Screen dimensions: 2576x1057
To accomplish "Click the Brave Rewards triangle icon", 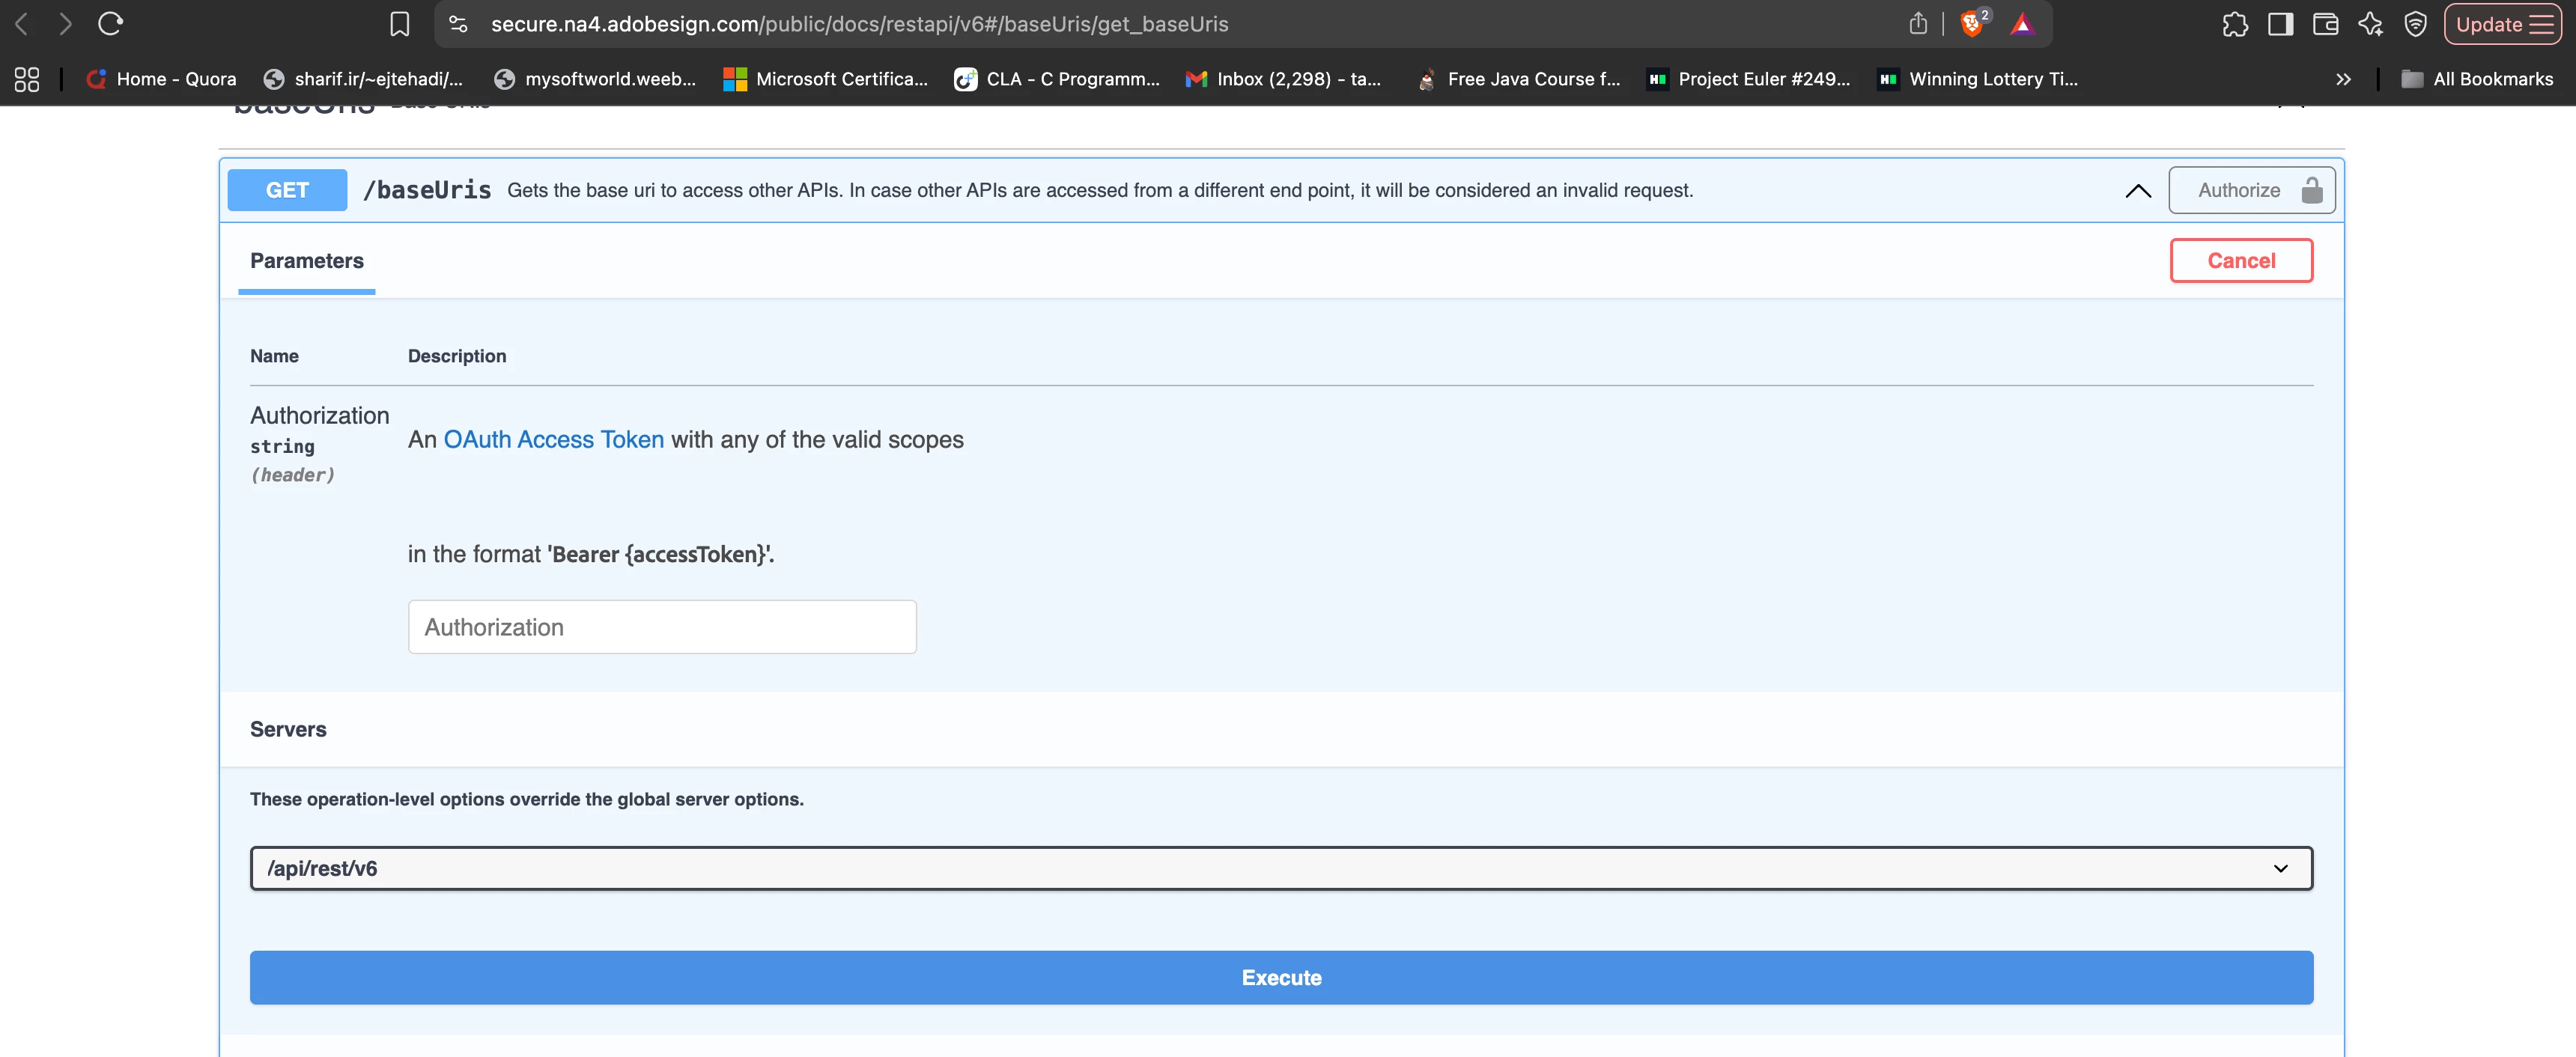I will point(2022,24).
